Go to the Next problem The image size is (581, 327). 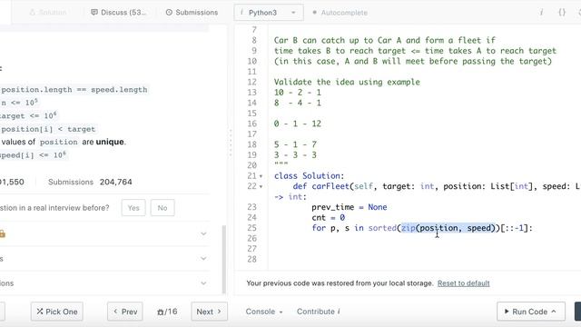209,312
